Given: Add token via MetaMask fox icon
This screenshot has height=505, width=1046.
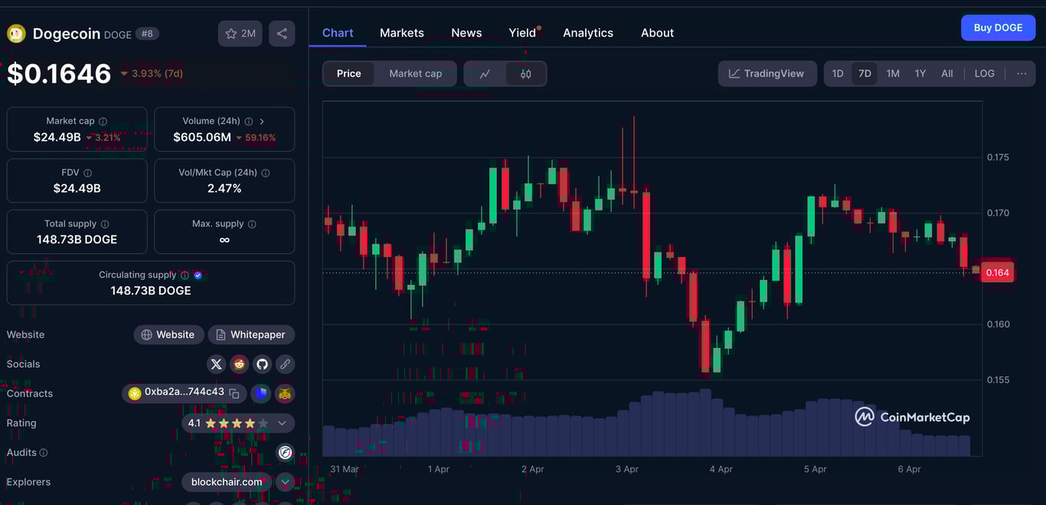Looking at the screenshot, I should (285, 393).
